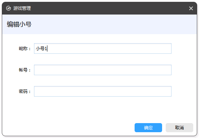
Task: Click the 游戏管理 window title text
Action: (22, 8)
